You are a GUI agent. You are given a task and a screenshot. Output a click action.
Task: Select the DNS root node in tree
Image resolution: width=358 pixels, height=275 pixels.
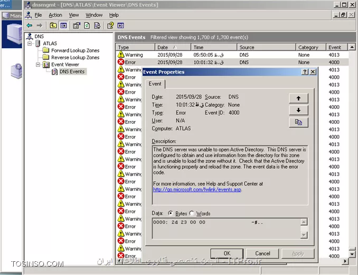(39, 36)
